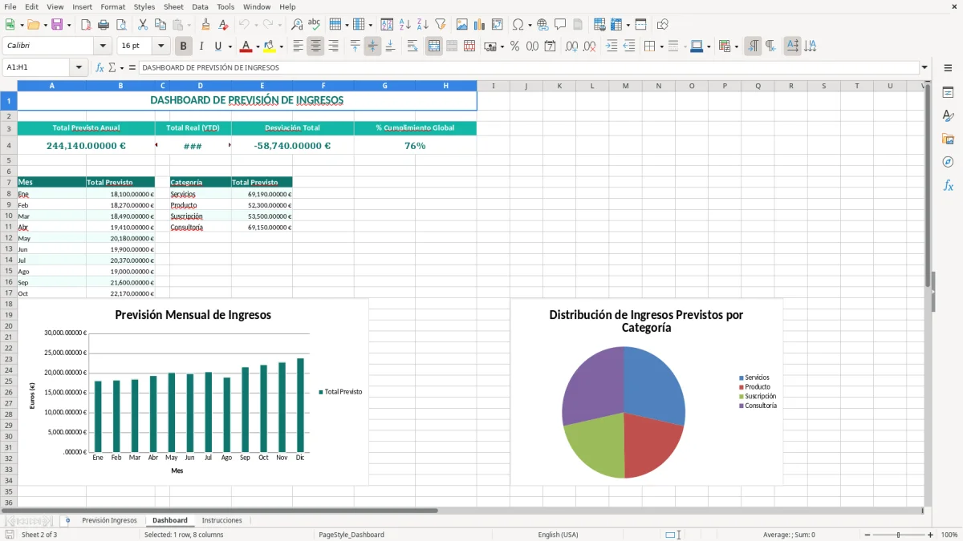Click Sort Ascending icon
The height and width of the screenshot is (541, 963).
(404, 25)
